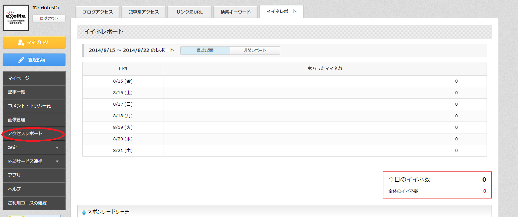Image resolution: width=518 pixels, height=217 pixels.
Task: Click the ID: rintest5 text
Action: [x=46, y=8]
